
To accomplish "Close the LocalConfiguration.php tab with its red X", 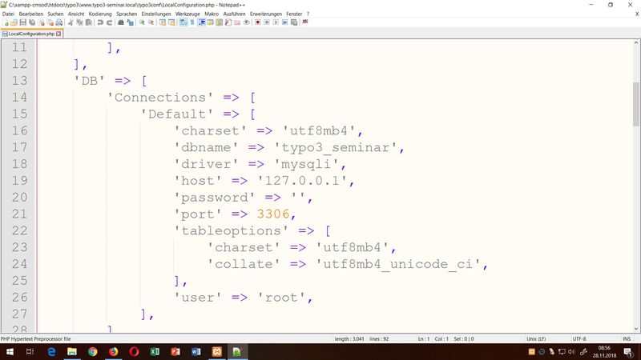I will (58, 34).
